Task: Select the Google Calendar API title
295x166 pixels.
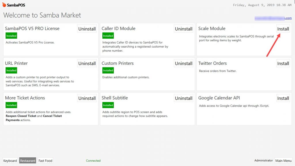Action: 219,98
